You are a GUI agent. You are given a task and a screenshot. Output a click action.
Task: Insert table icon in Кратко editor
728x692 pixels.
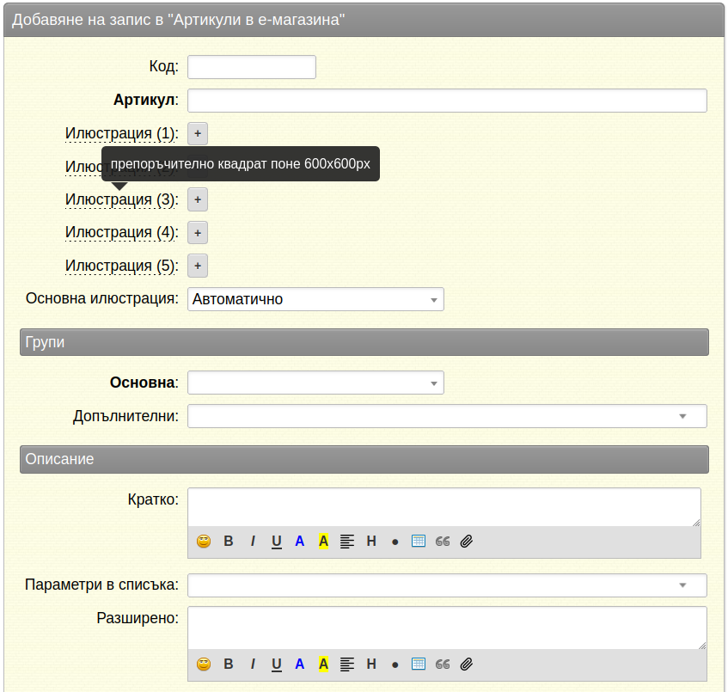[419, 541]
